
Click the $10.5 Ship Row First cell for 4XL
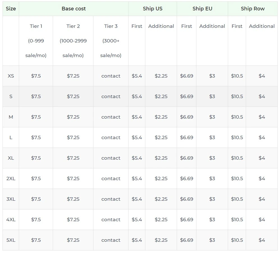click(x=237, y=220)
